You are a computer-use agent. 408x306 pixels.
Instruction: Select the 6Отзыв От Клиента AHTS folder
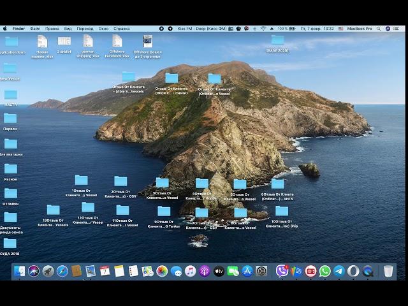click(x=278, y=189)
